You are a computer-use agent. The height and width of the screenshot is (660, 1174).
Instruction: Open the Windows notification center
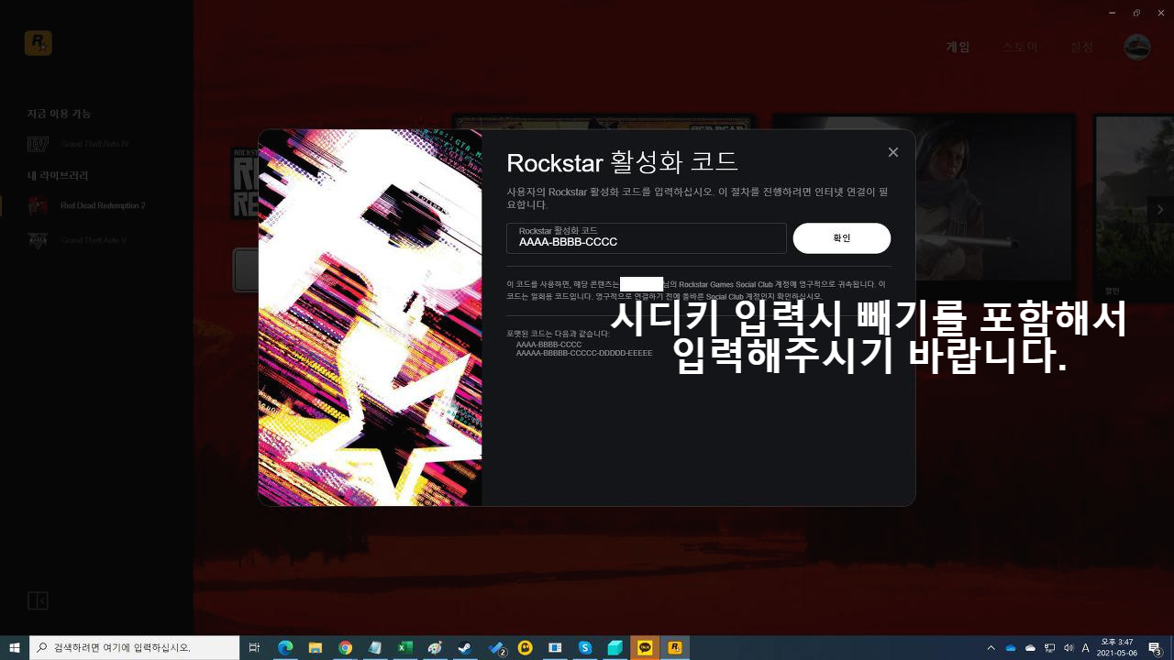pos(1156,647)
